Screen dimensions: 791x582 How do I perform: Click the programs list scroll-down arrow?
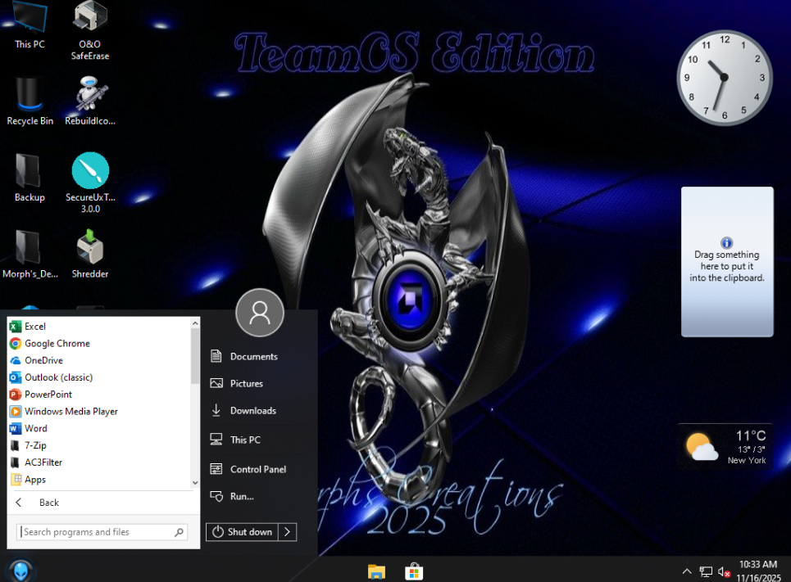[195, 482]
